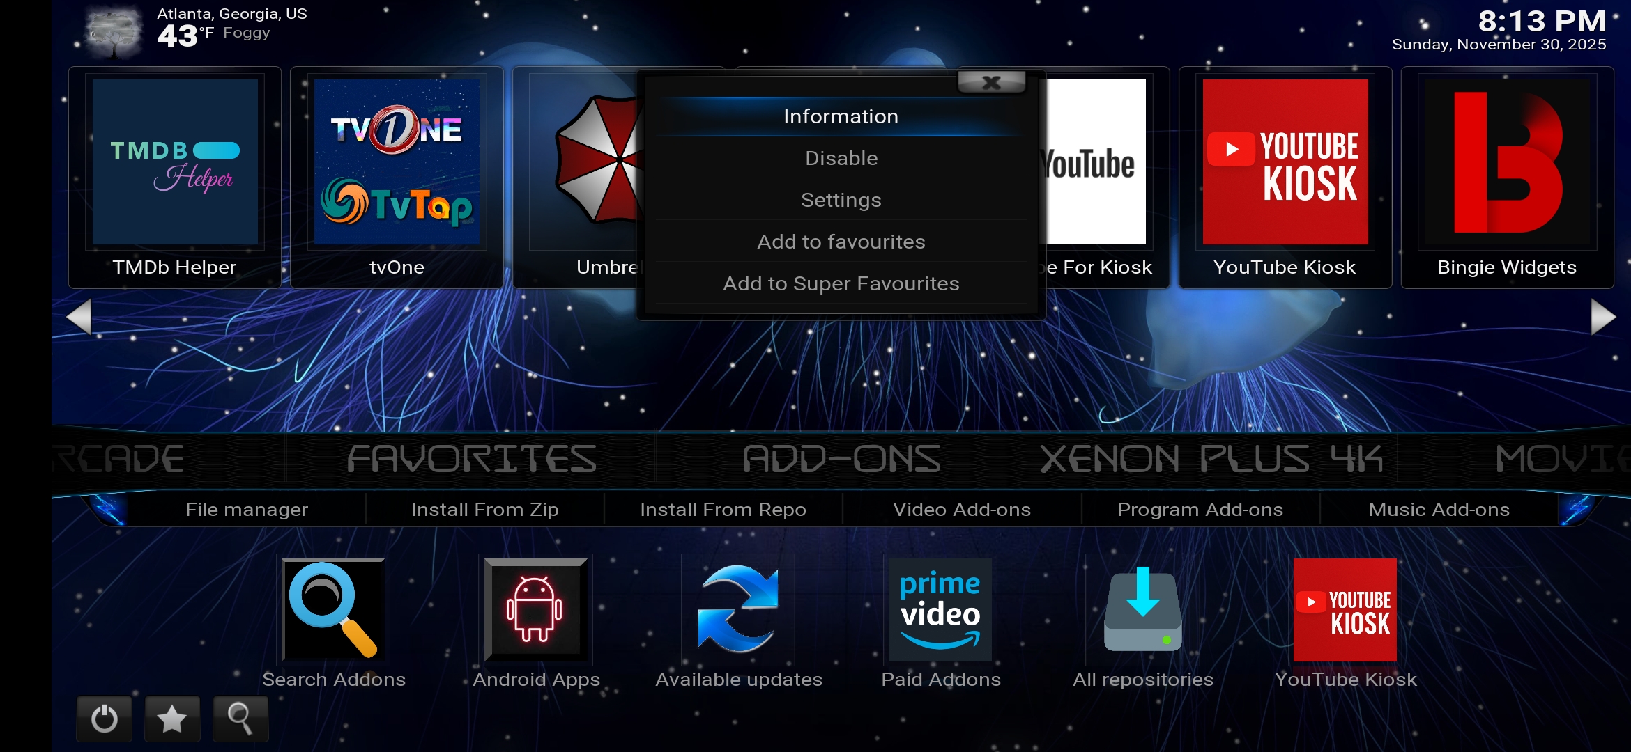Image resolution: width=1631 pixels, height=752 pixels.
Task: Click the power icon in bottom left
Action: [103, 719]
